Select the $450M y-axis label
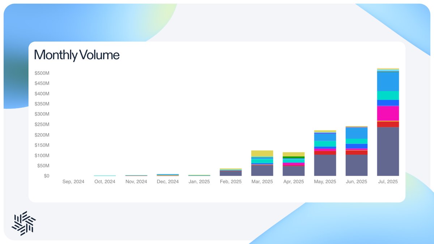The image size is (434, 244). click(x=42, y=83)
